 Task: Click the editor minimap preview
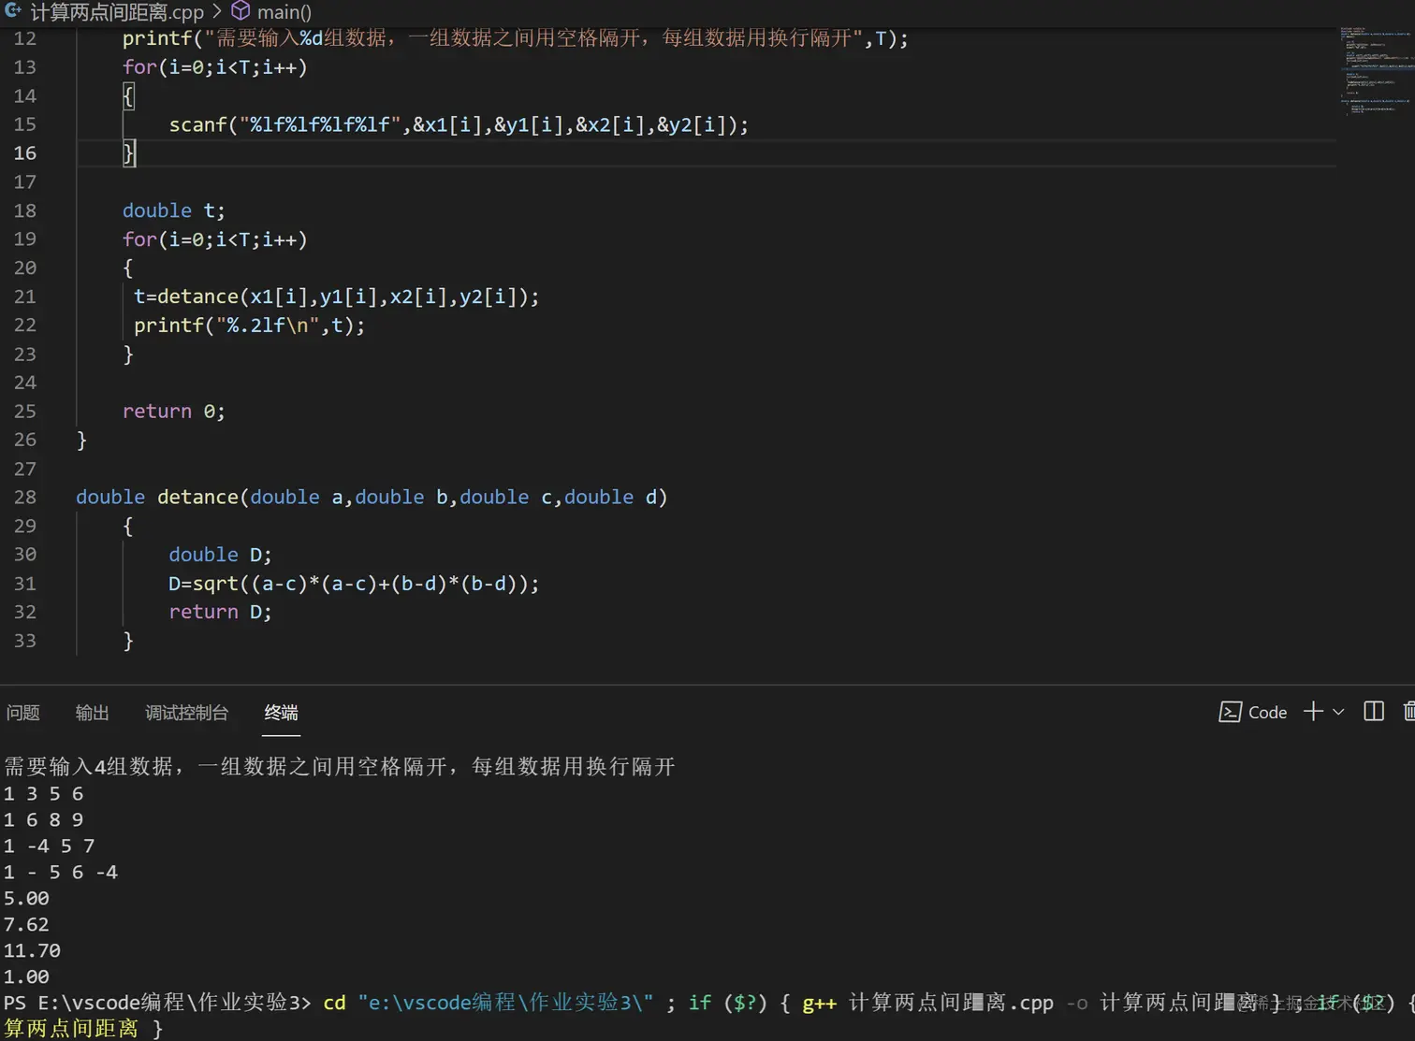[1376, 71]
